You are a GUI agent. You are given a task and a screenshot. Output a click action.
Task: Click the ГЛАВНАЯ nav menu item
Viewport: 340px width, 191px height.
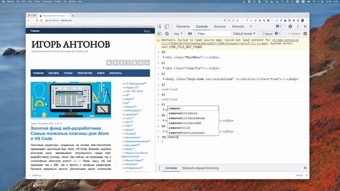pyautogui.click(x=38, y=73)
